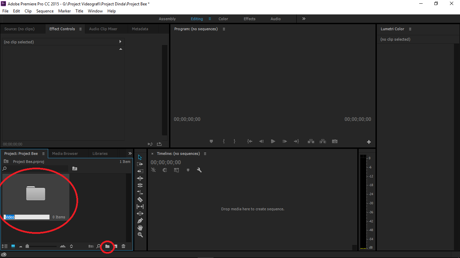The width and height of the screenshot is (460, 258).
Task: Click zoom out small mountain icon
Action: pyautogui.click(x=21, y=247)
